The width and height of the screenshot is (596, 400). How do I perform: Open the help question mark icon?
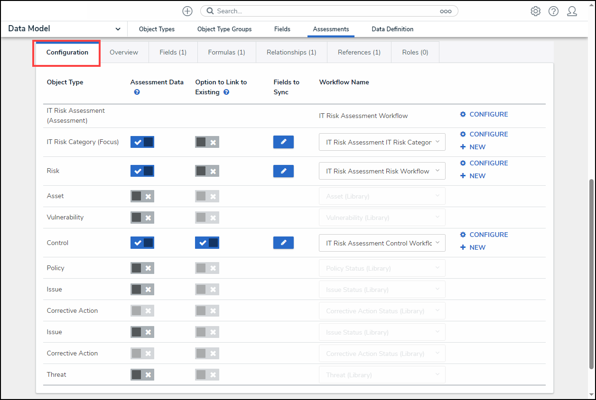pyautogui.click(x=554, y=11)
